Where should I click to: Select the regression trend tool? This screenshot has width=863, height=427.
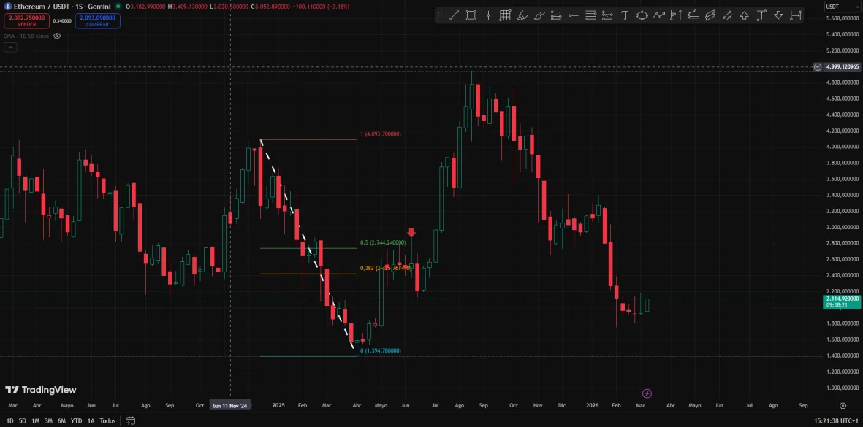tap(727, 15)
